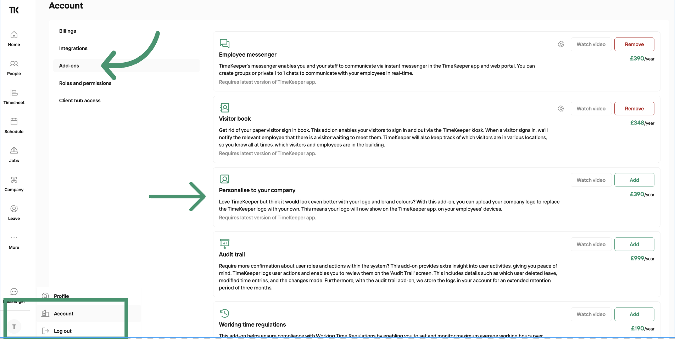Click the Personalise to your company icon
The width and height of the screenshot is (675, 339).
tap(225, 179)
